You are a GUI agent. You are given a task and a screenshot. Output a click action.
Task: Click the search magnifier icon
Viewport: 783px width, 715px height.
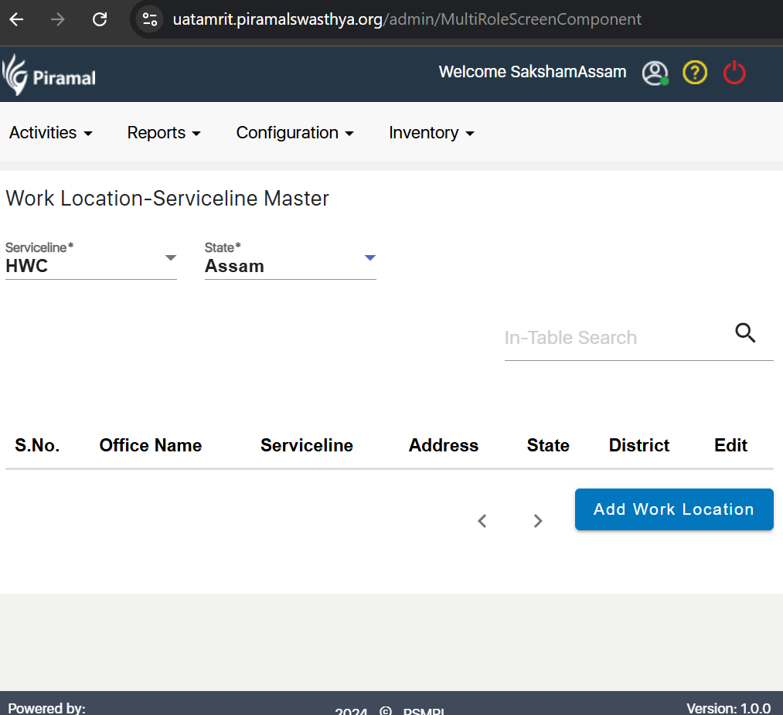coord(745,333)
